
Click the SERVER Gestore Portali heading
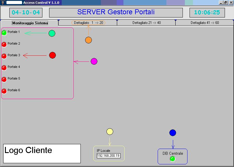tap(116, 13)
